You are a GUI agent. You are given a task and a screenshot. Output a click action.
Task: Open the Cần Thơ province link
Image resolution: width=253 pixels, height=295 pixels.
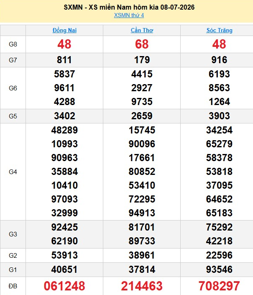[x=142, y=30]
